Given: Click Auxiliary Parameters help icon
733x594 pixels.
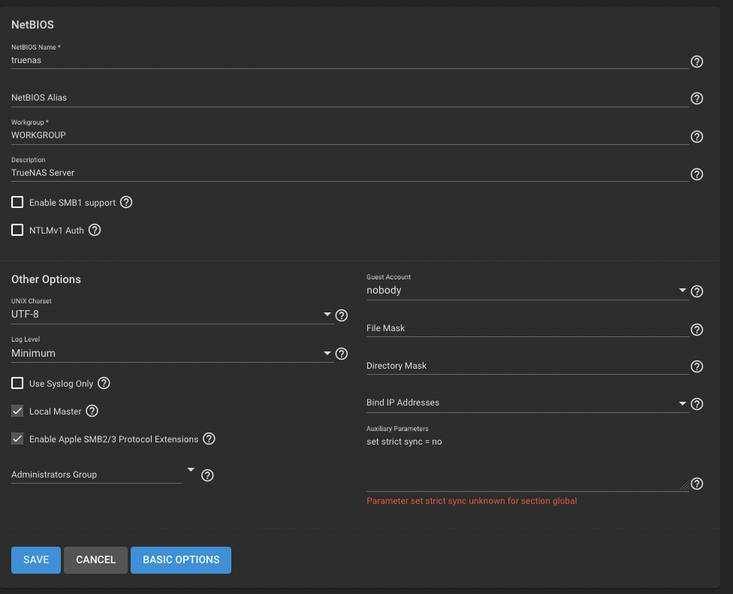Looking at the screenshot, I should coord(696,484).
